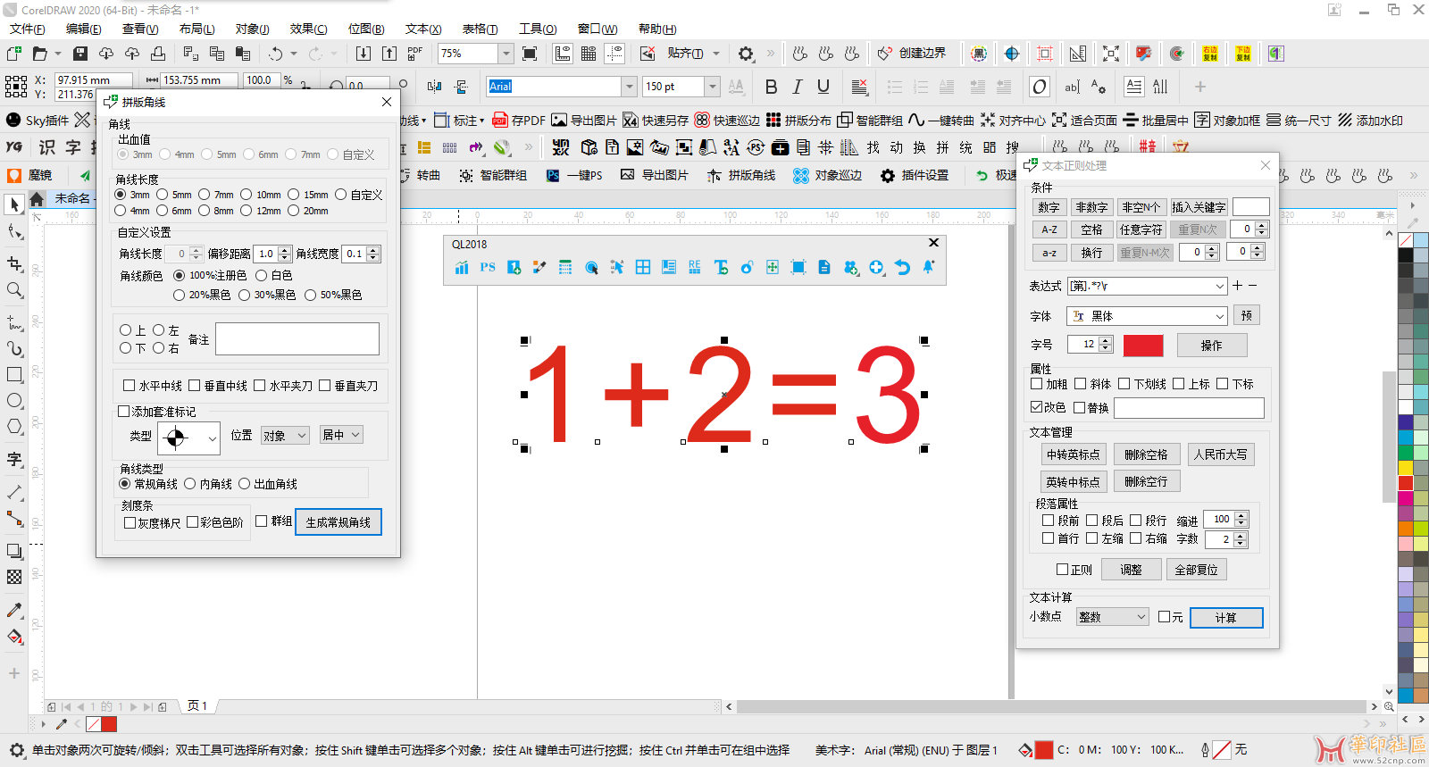The image size is (1429, 767).
Task: Click the Undo arrow icon
Action: (x=275, y=54)
